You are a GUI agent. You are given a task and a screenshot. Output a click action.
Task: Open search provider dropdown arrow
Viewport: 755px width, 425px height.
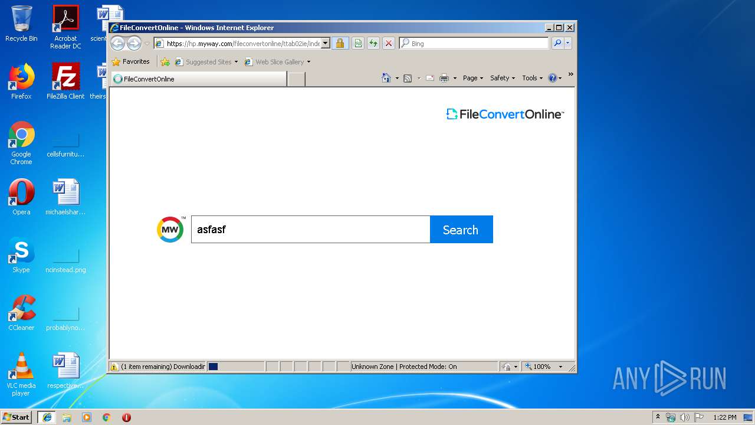[x=568, y=43]
